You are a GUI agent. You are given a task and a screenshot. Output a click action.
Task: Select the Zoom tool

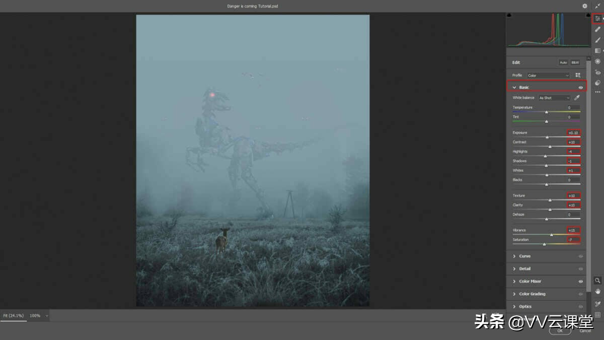tap(597, 281)
